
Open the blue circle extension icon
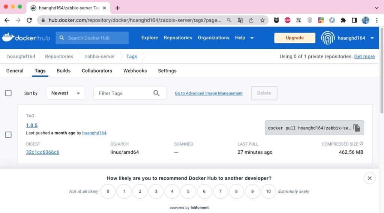(x=332, y=20)
